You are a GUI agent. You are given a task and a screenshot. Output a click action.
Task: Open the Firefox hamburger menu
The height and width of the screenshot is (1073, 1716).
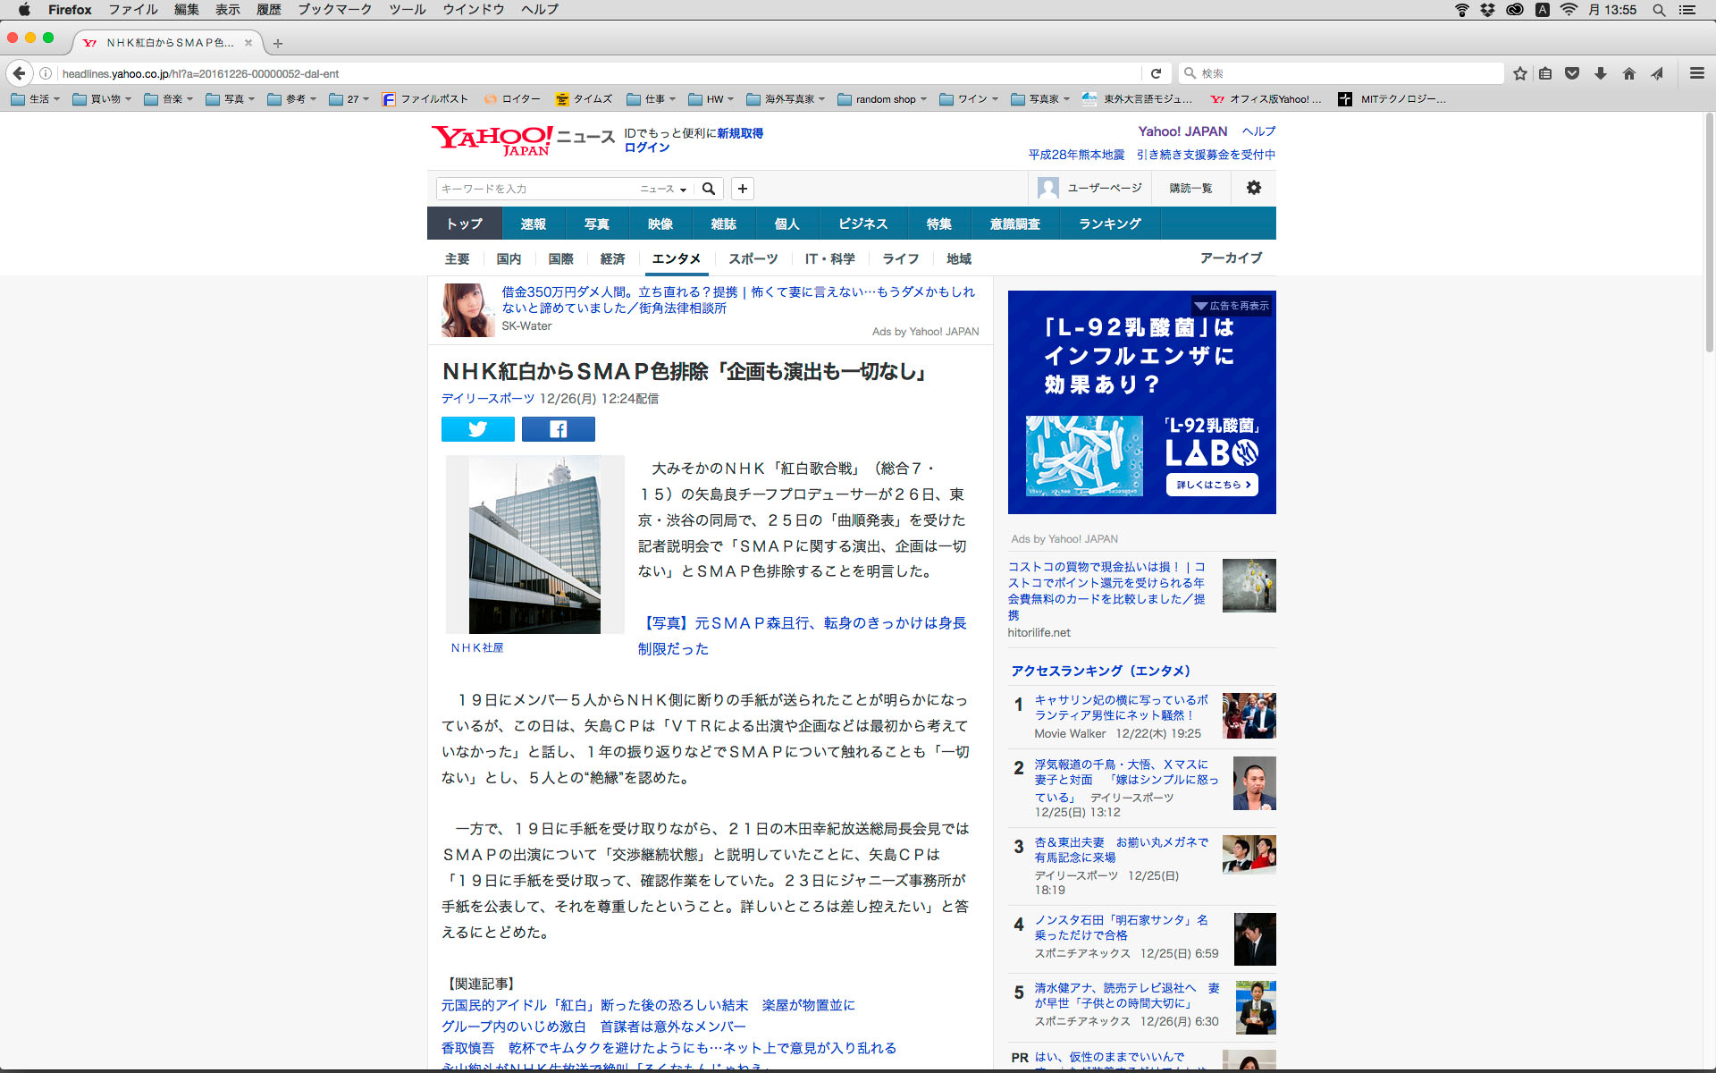pos(1696,73)
